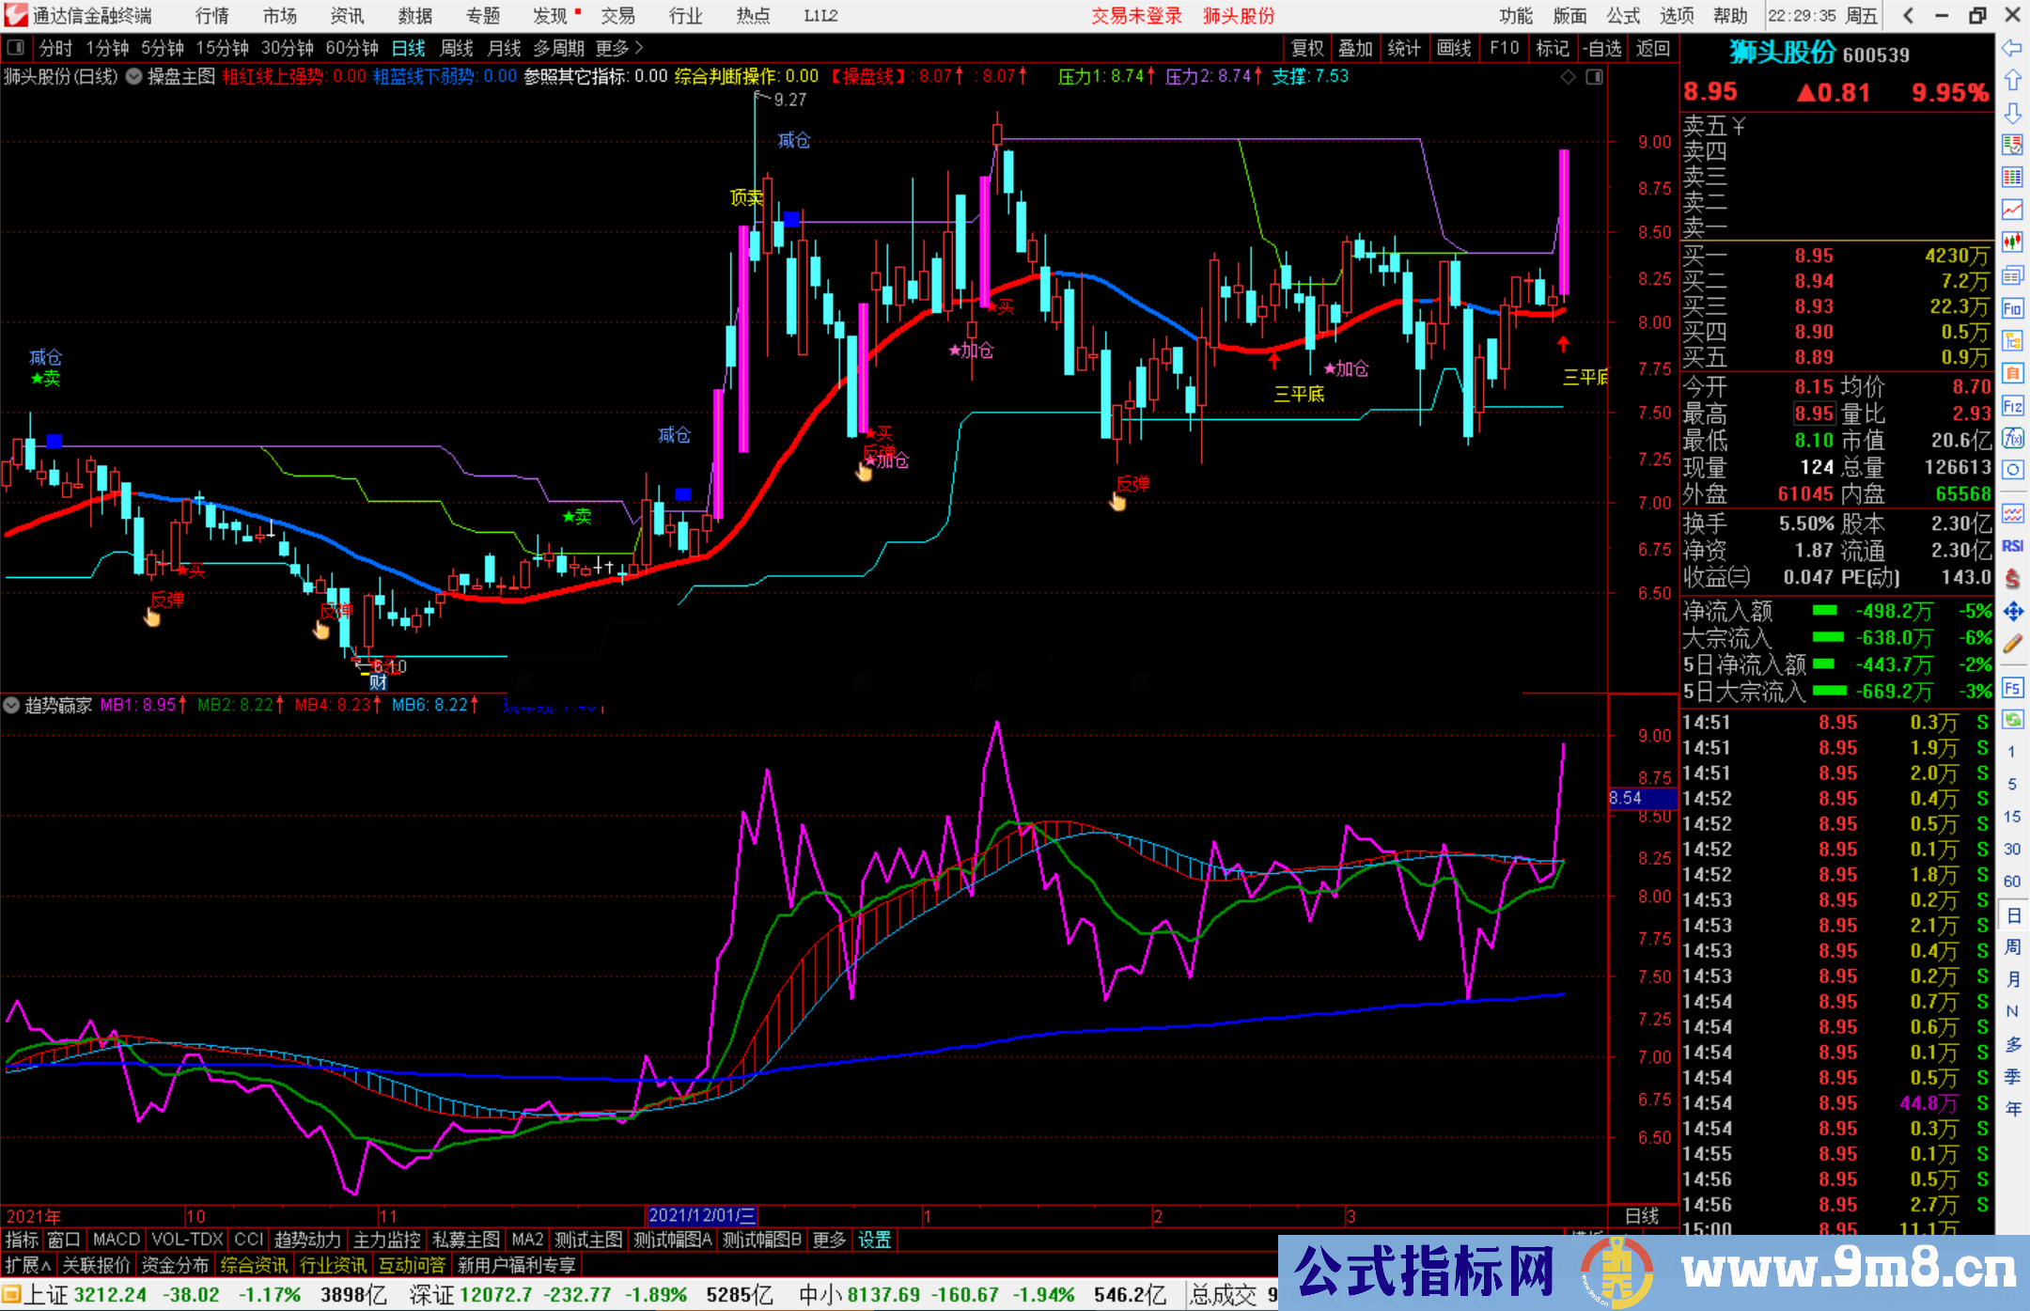
Task: Click the 复权 button
Action: [x=1306, y=48]
